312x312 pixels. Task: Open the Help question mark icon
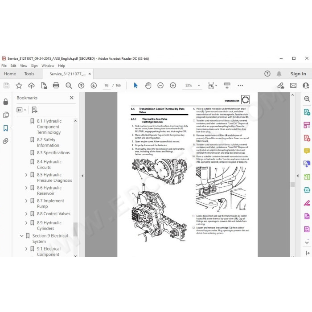[267, 74]
